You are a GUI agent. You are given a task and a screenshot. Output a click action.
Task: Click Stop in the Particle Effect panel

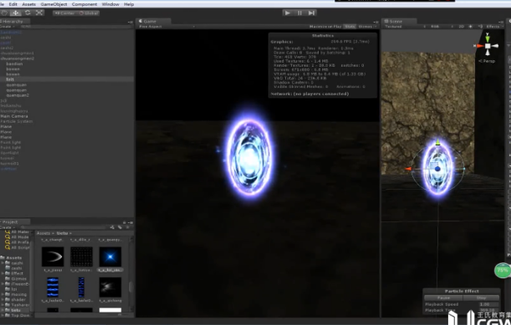click(481, 297)
